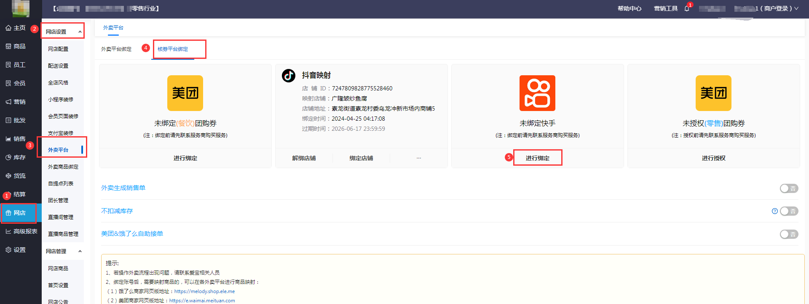Click the notification bell icon
This screenshot has width=809, height=304.
pos(687,8)
